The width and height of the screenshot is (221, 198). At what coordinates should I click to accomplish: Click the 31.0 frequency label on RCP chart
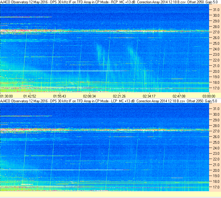216,10
